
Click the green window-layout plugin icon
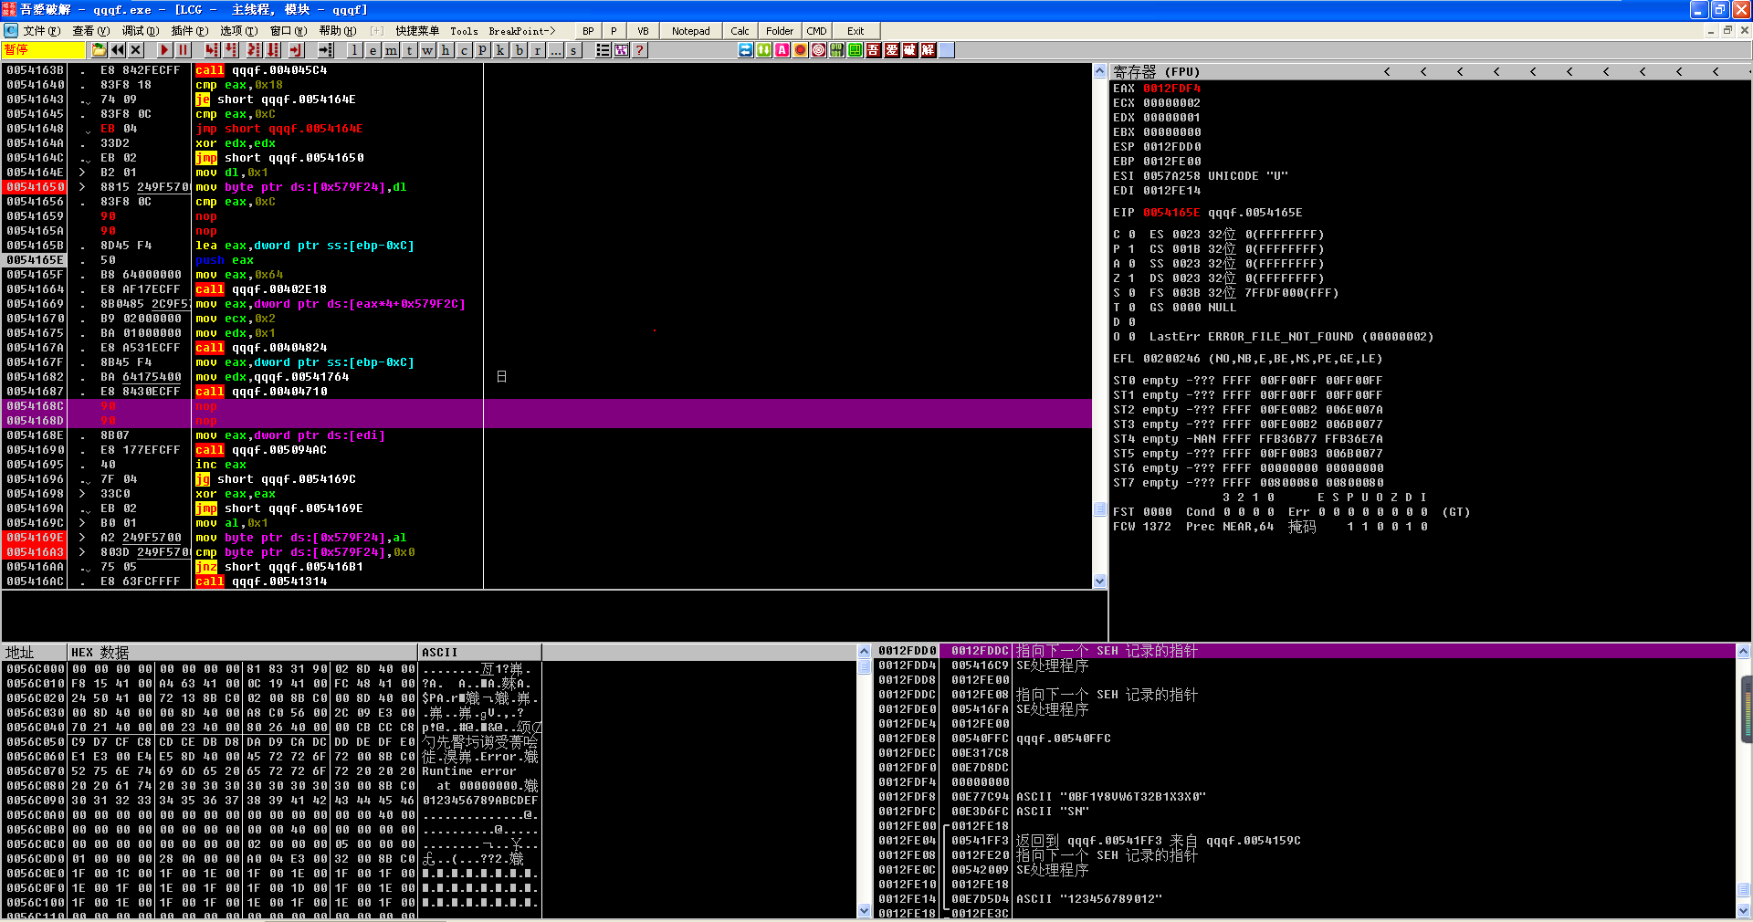(856, 50)
